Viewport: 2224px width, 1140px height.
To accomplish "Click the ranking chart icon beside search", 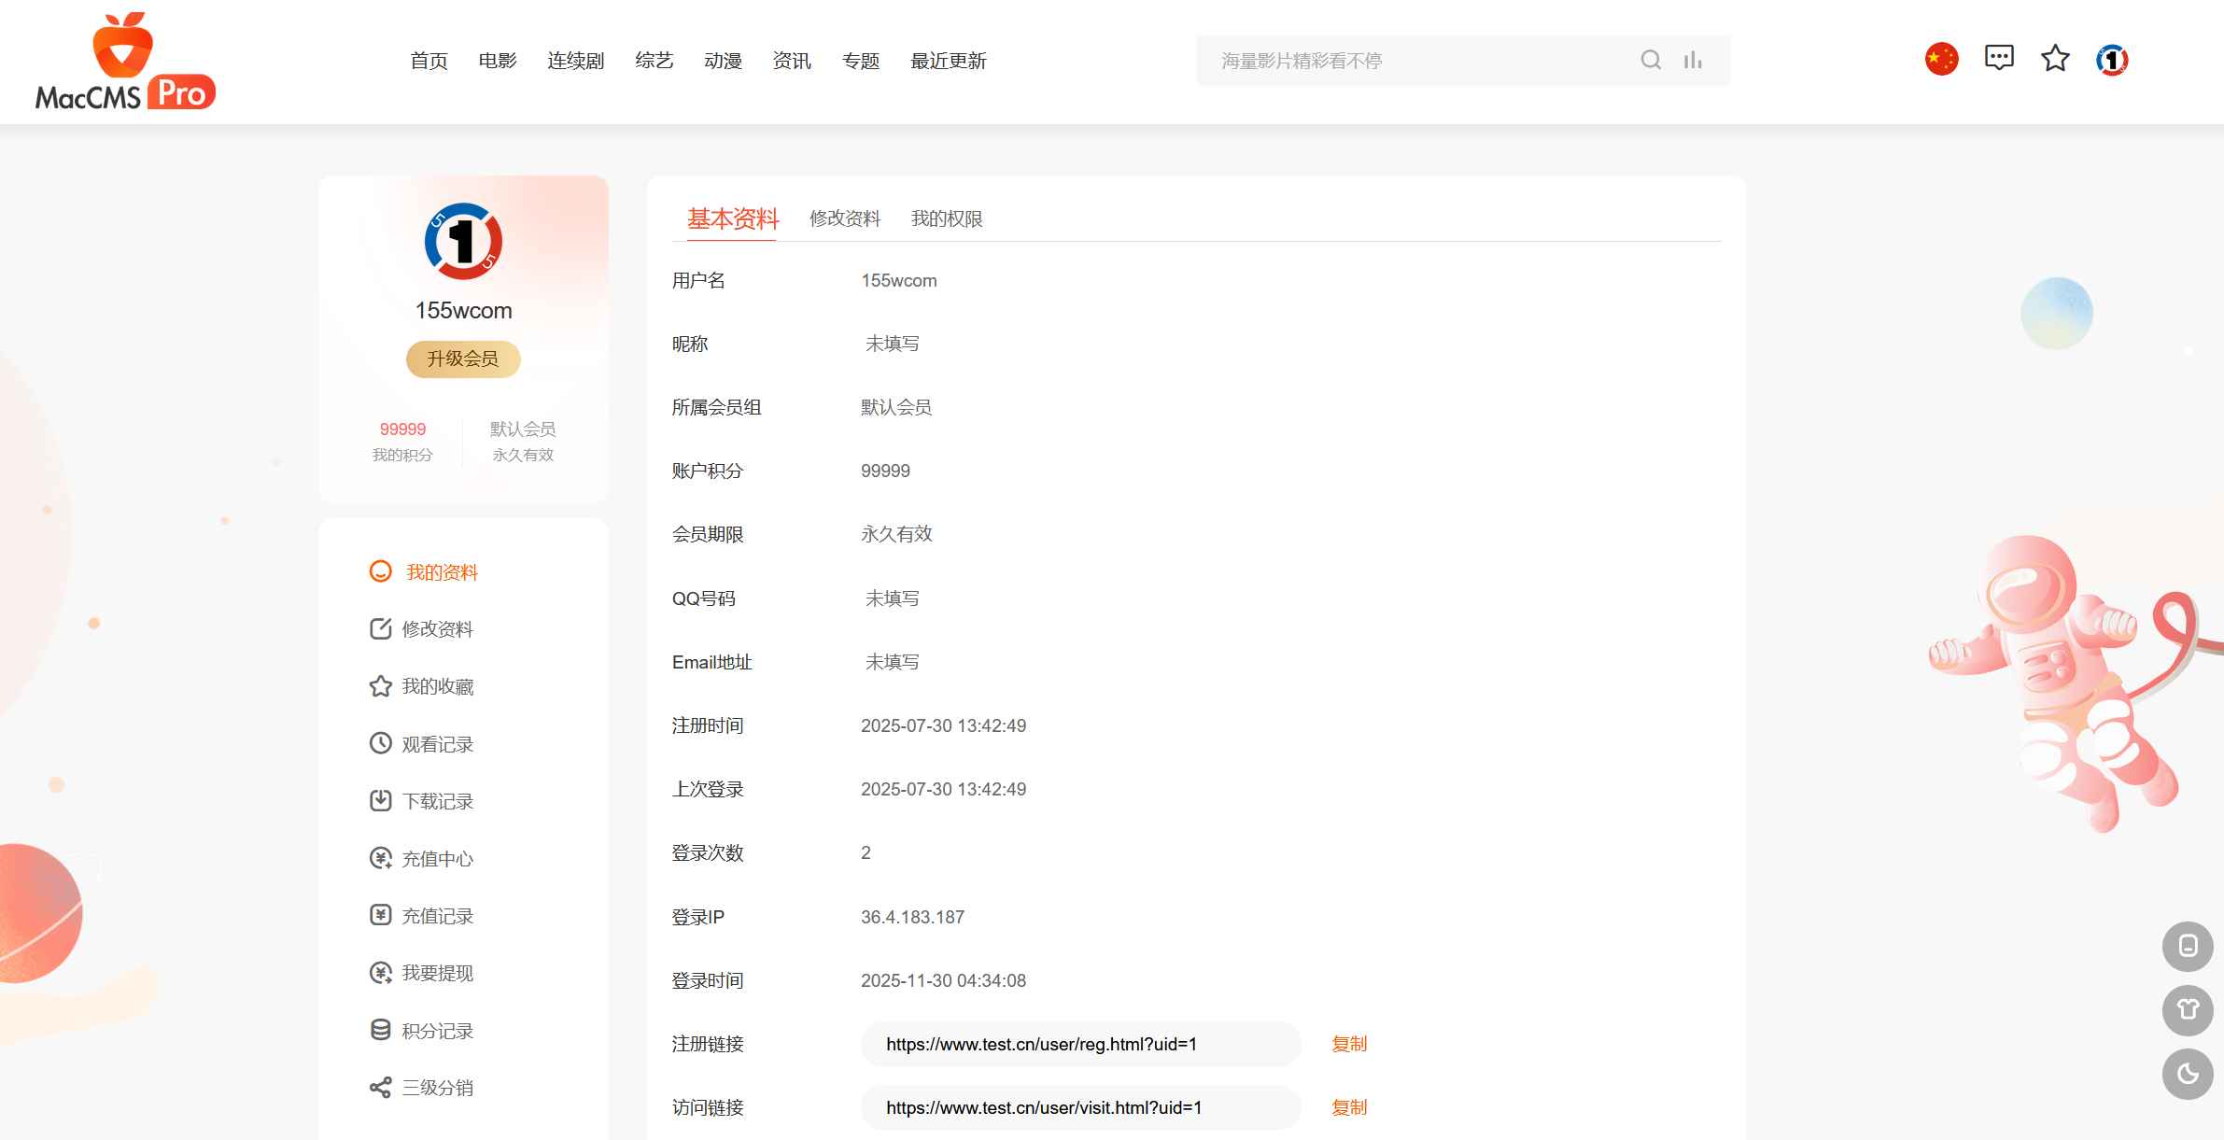I will (1693, 60).
